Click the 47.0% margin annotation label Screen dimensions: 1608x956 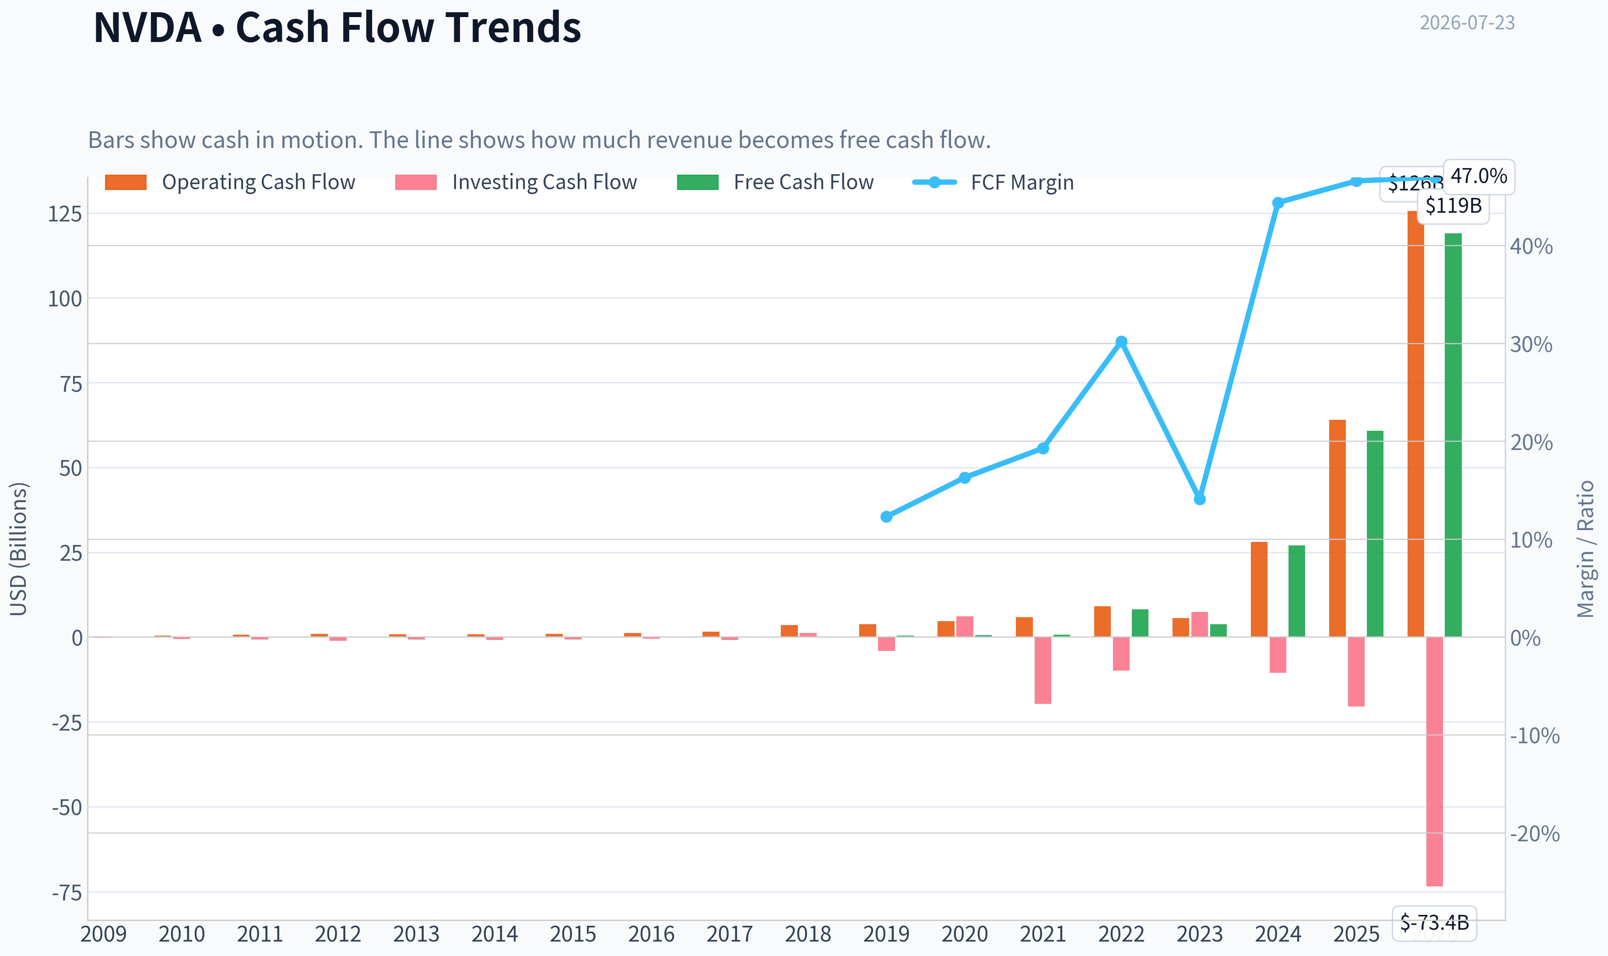point(1478,176)
